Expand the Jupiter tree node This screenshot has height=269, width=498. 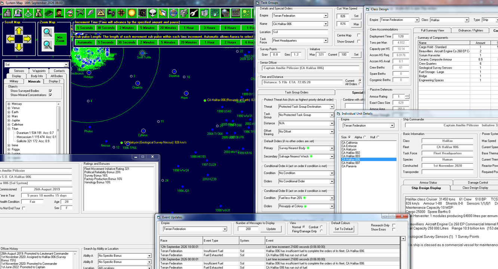point(9,121)
